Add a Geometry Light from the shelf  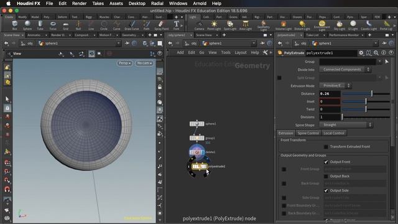coord(264,26)
